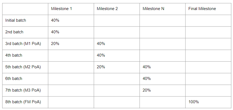
Task: Select the 6th batch row label
Action: [x=14, y=79]
